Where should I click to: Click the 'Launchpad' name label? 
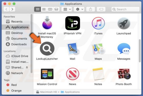pyautogui.click(x=124, y=33)
